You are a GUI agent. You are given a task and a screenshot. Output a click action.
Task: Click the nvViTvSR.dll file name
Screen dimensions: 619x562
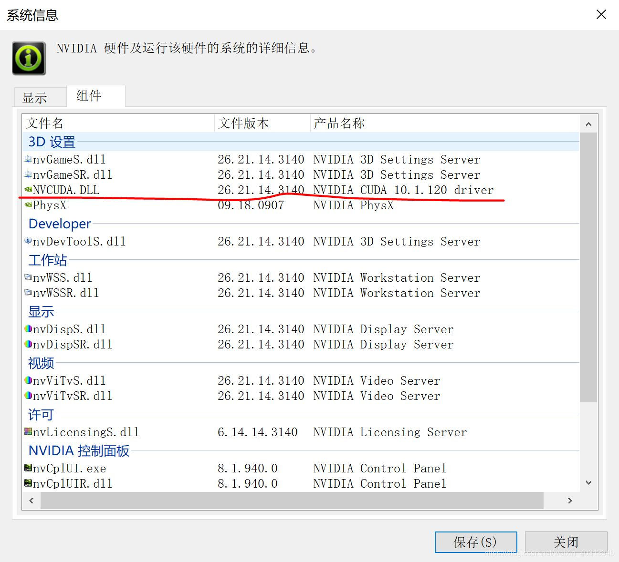tap(73, 396)
